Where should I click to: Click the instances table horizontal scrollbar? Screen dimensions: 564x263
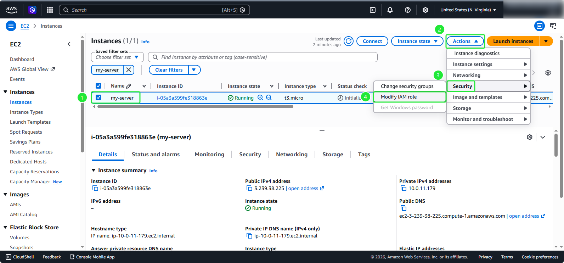(195, 106)
